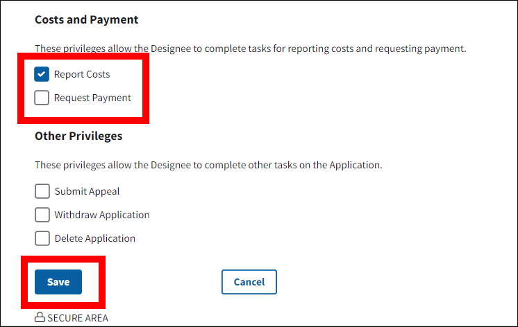Select the 'Costs and Payment' heading

click(x=87, y=20)
